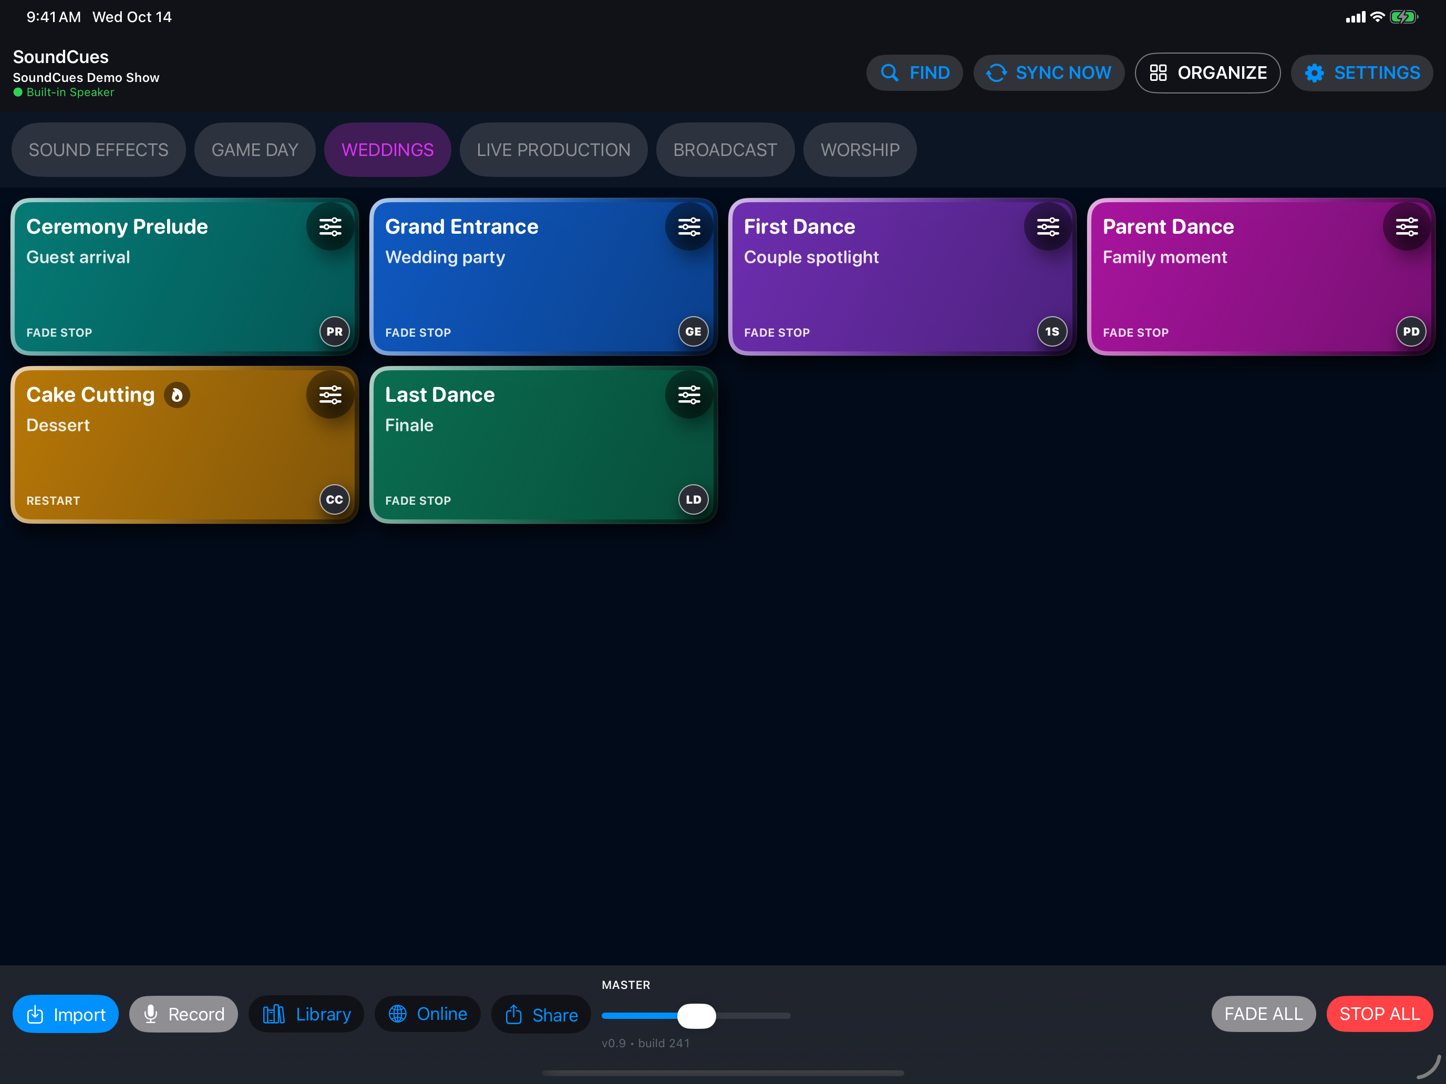Trigger the Grand Entrance cue card
The height and width of the screenshot is (1084, 1446).
543,277
